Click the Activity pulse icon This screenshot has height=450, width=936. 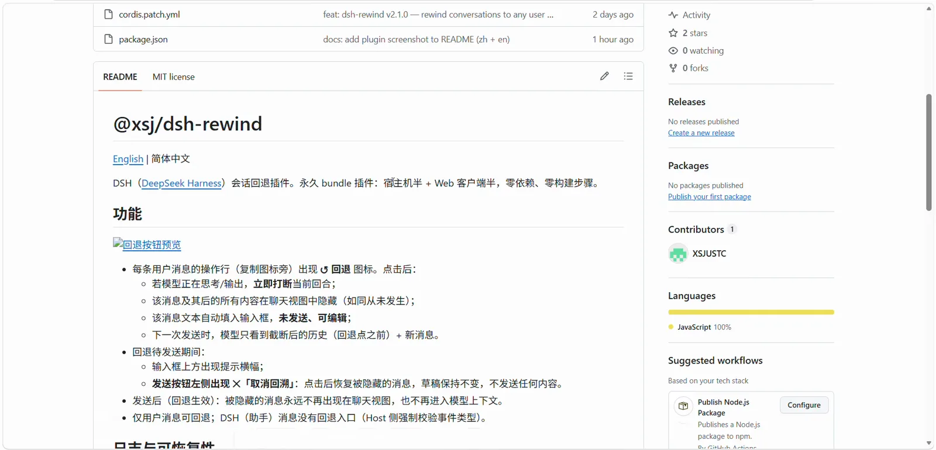tap(673, 15)
